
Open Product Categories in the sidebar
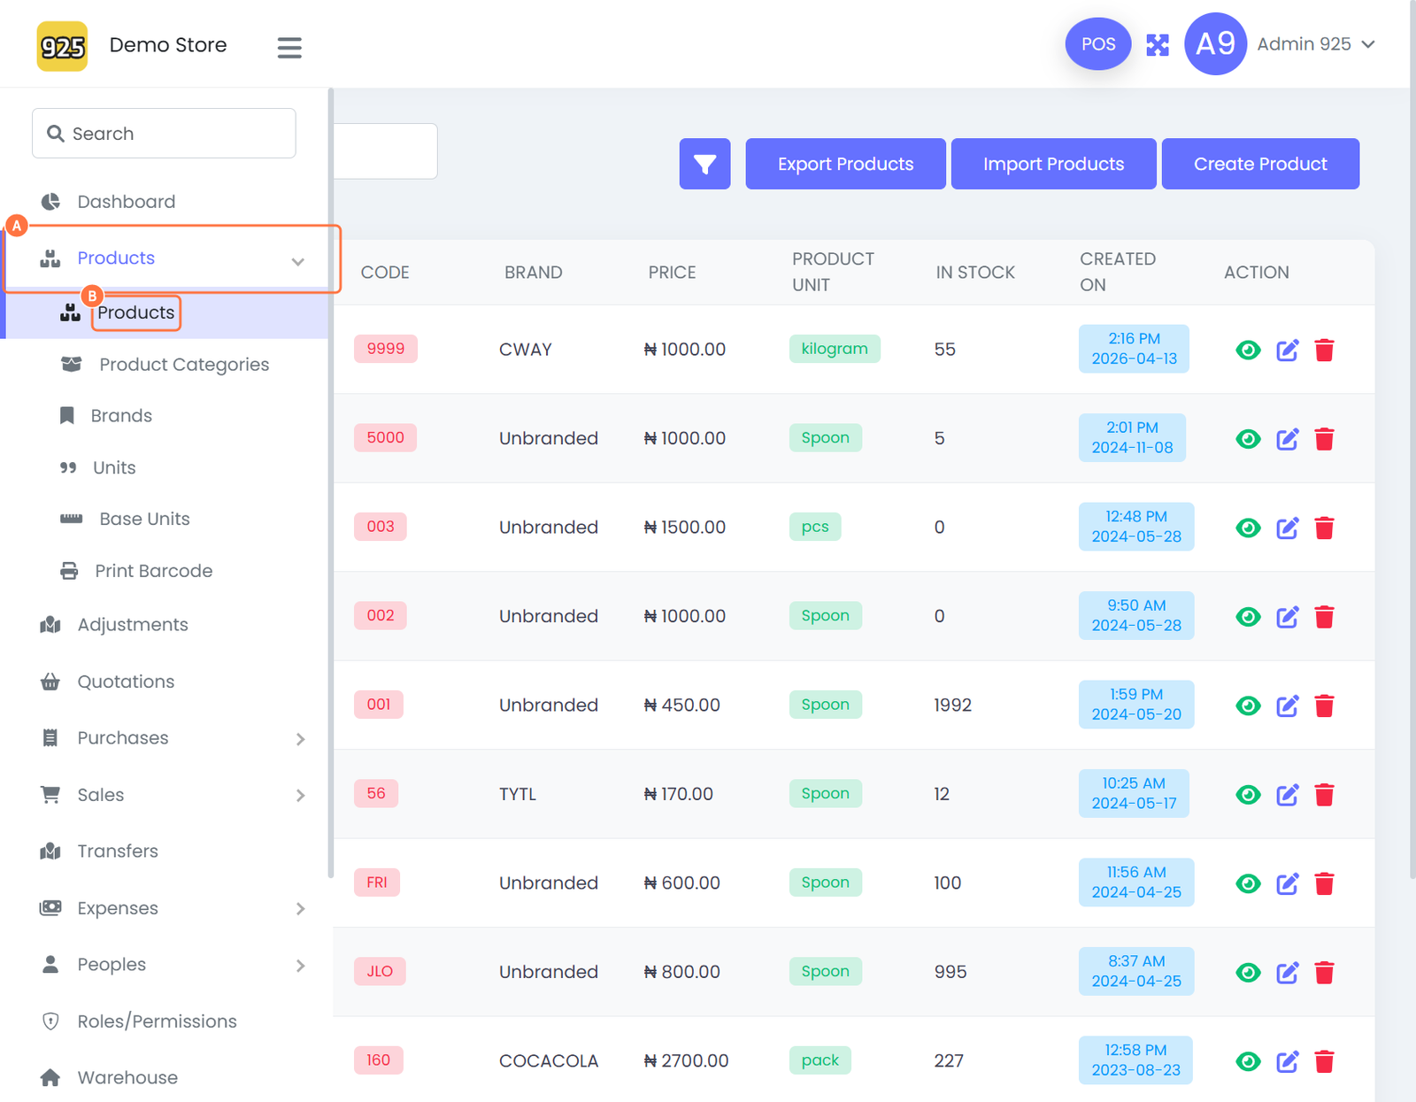(183, 365)
